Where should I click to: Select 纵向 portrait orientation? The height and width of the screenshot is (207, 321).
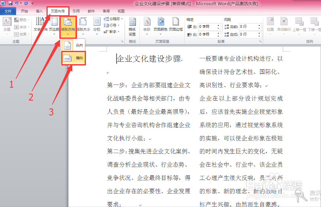tap(73, 45)
